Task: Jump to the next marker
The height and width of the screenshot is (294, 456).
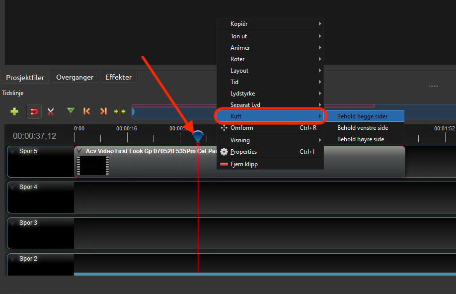Action: 103,111
